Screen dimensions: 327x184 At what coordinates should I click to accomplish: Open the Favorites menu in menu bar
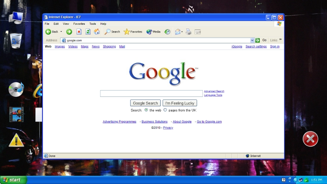79,24
